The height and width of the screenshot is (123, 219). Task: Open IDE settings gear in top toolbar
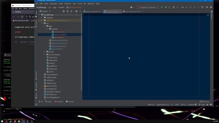pos(211,7)
